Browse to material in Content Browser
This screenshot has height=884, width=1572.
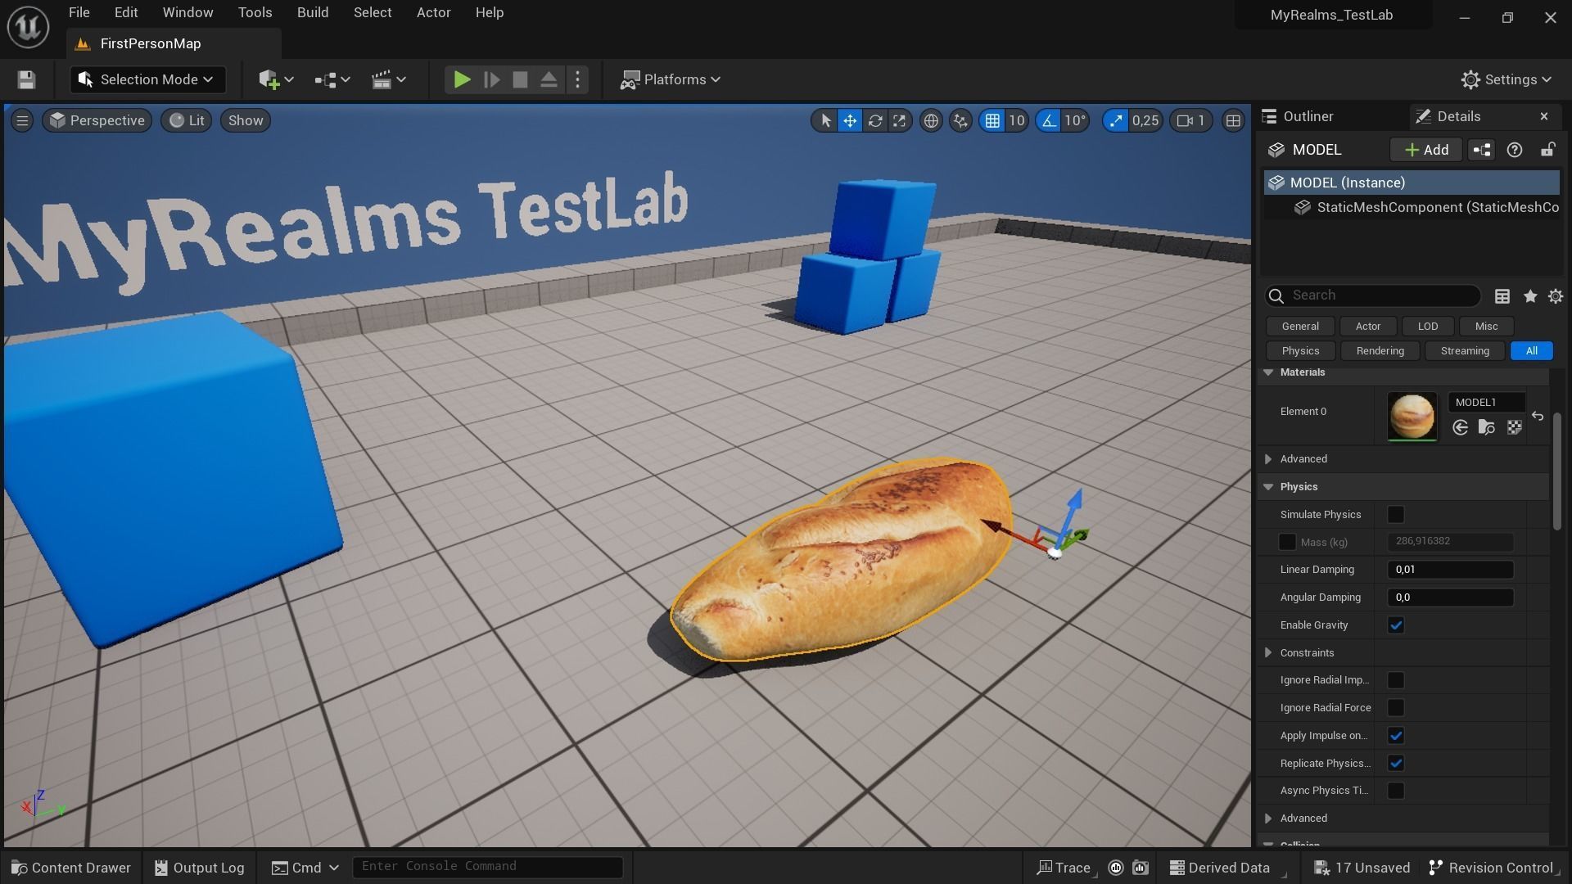coord(1487,427)
